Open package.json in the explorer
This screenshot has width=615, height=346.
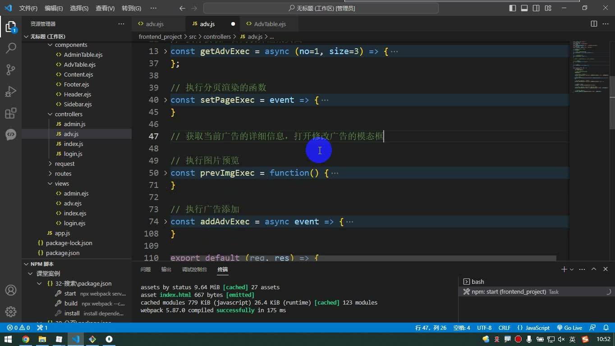(x=63, y=253)
